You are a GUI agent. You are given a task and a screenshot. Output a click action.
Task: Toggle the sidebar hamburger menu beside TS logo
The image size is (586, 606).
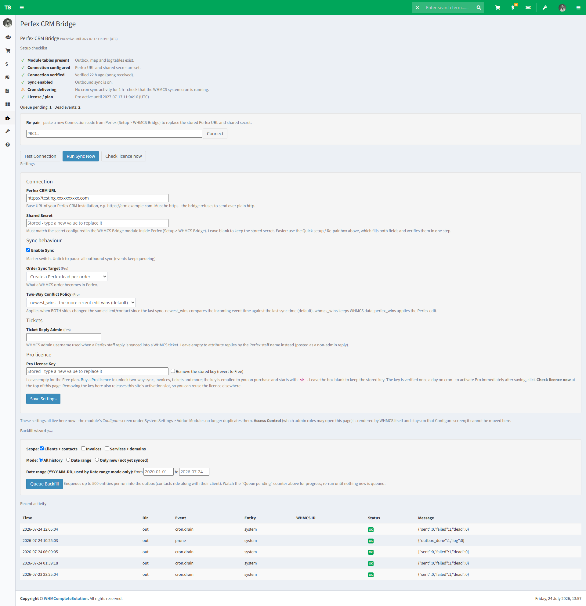[22, 7]
